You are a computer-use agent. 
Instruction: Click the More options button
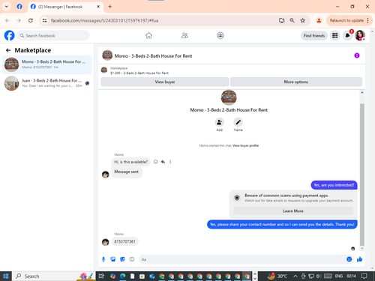[x=296, y=82]
